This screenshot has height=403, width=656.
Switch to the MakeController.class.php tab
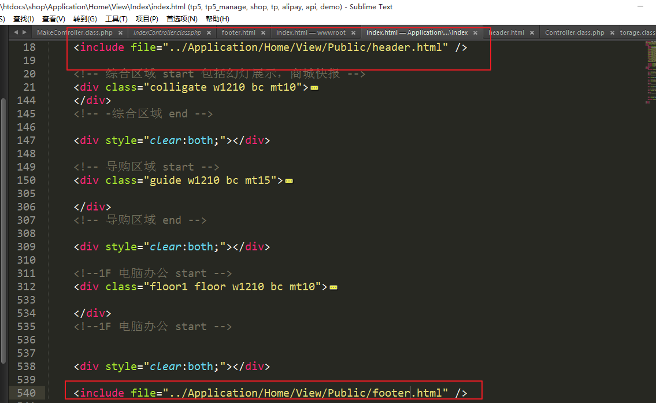(x=75, y=33)
